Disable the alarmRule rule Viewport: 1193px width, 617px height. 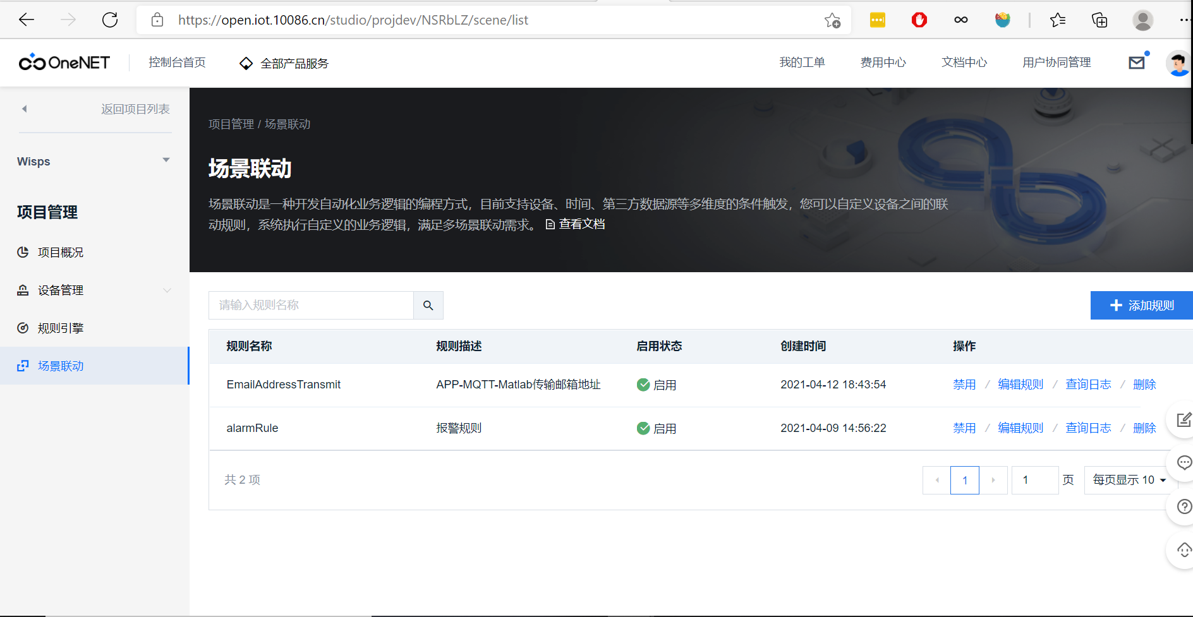pos(964,428)
